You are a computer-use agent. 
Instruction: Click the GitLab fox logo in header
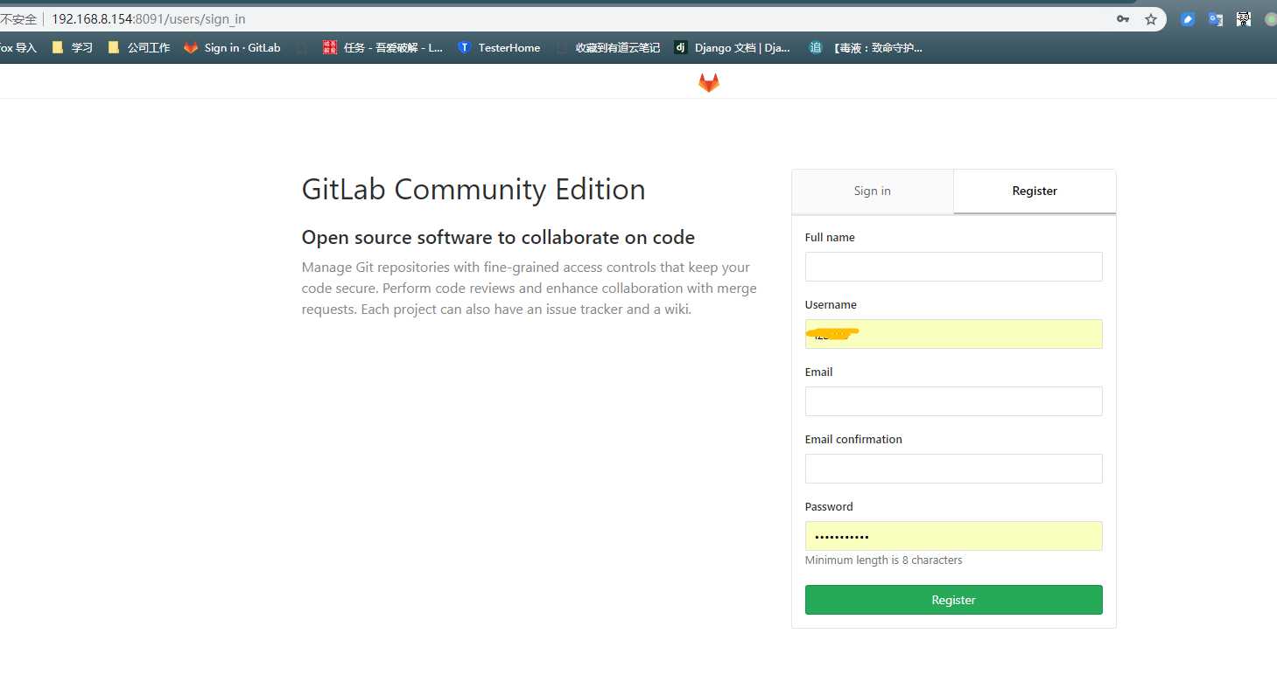[708, 82]
